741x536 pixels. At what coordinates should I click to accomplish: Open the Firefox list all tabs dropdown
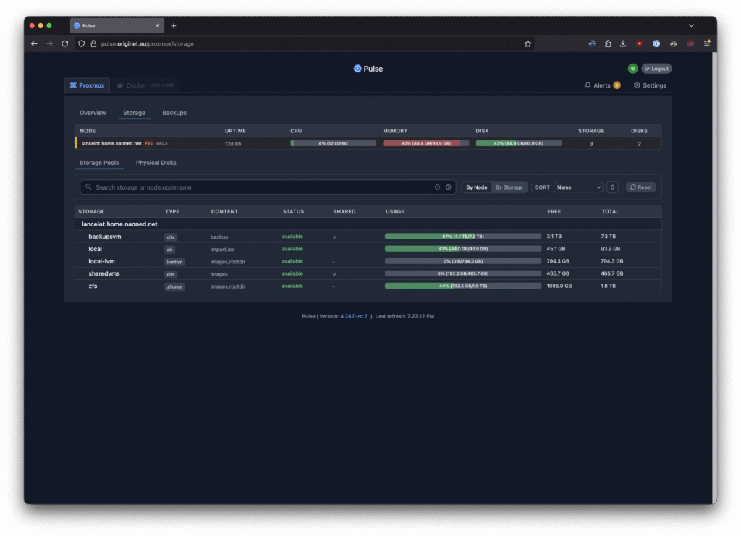click(691, 25)
